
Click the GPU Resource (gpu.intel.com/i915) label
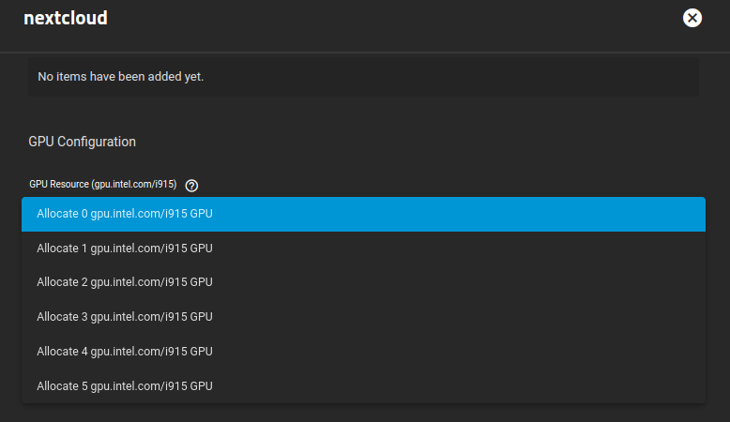pyautogui.click(x=103, y=184)
